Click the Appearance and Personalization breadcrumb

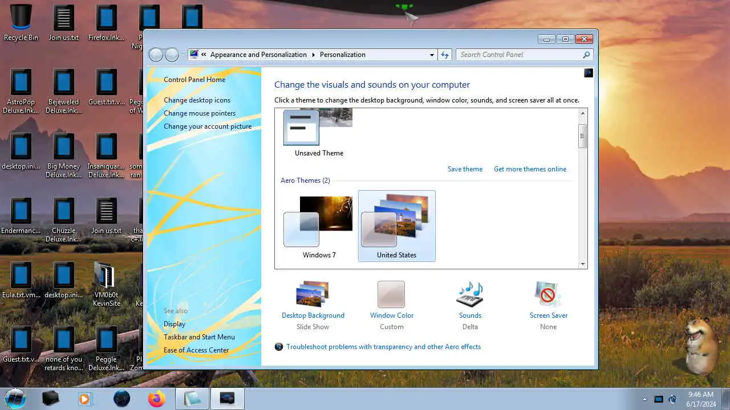(258, 55)
